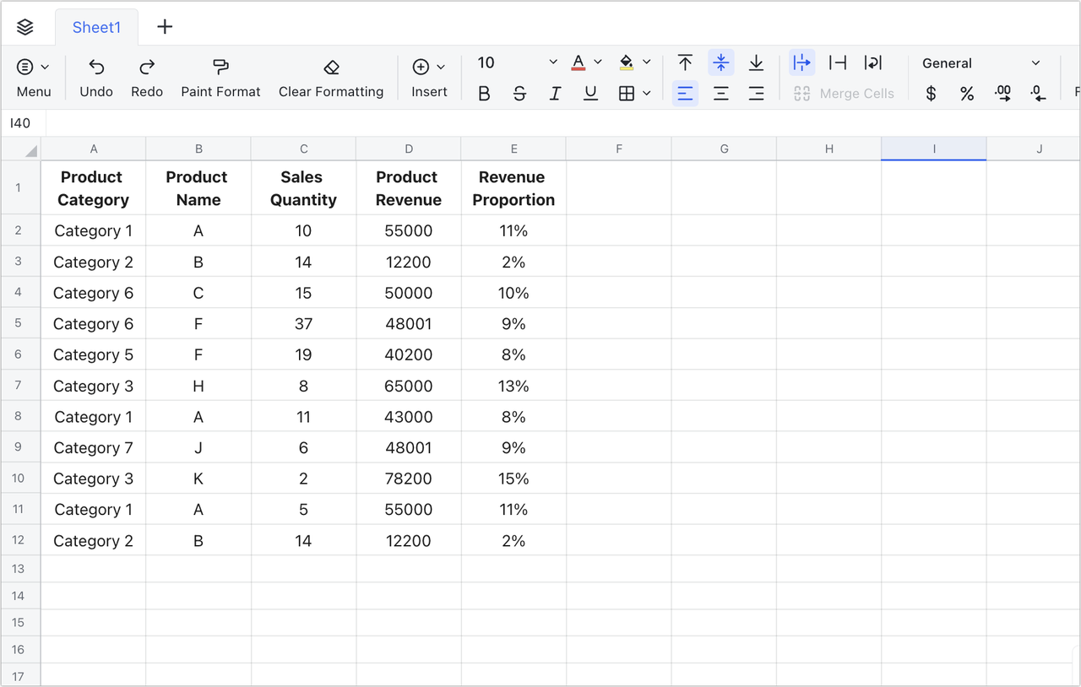Toggle strikethrough formatting

tap(519, 94)
